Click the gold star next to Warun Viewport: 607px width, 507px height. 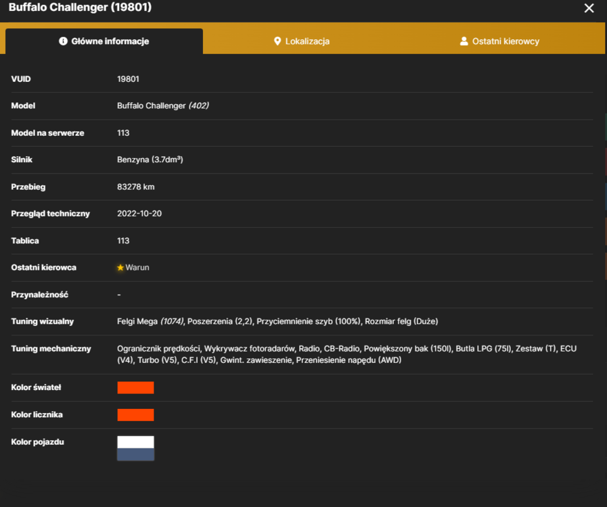pyautogui.click(x=120, y=267)
